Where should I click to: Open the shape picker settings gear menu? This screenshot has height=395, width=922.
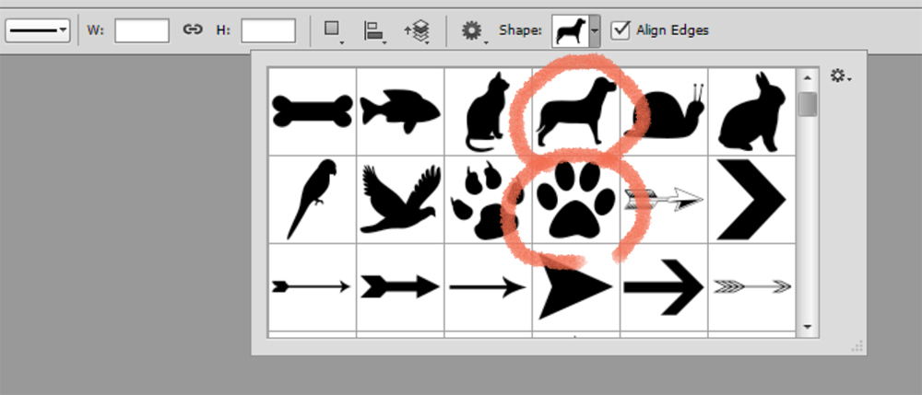[841, 76]
